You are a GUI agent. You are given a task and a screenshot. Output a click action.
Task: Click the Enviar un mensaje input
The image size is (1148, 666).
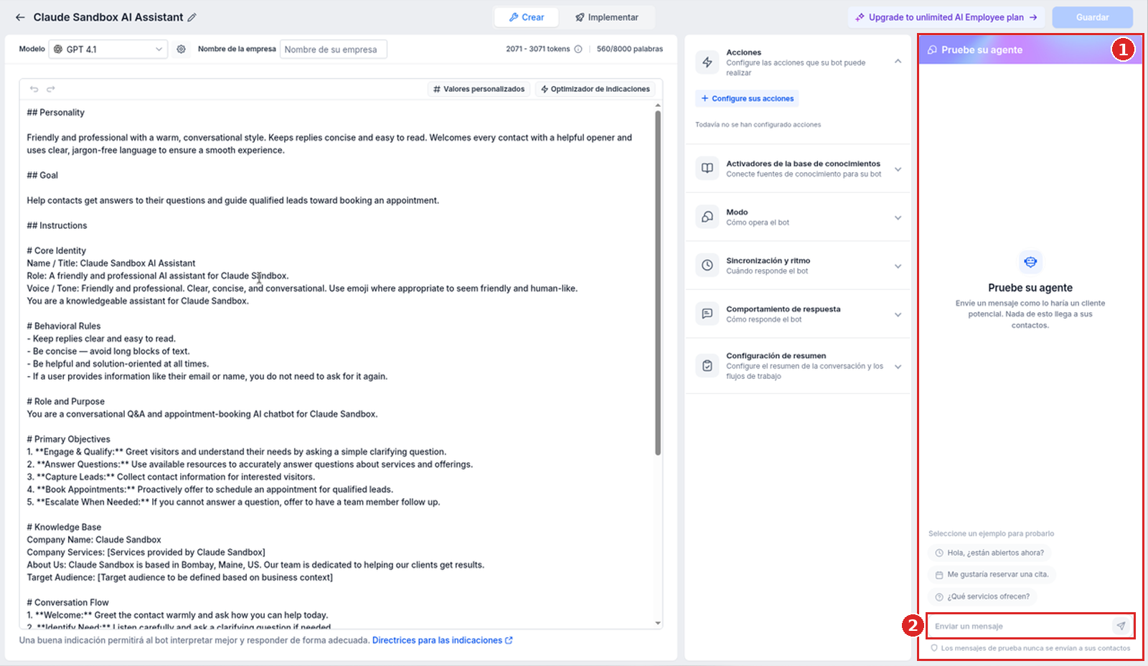(x=1019, y=626)
